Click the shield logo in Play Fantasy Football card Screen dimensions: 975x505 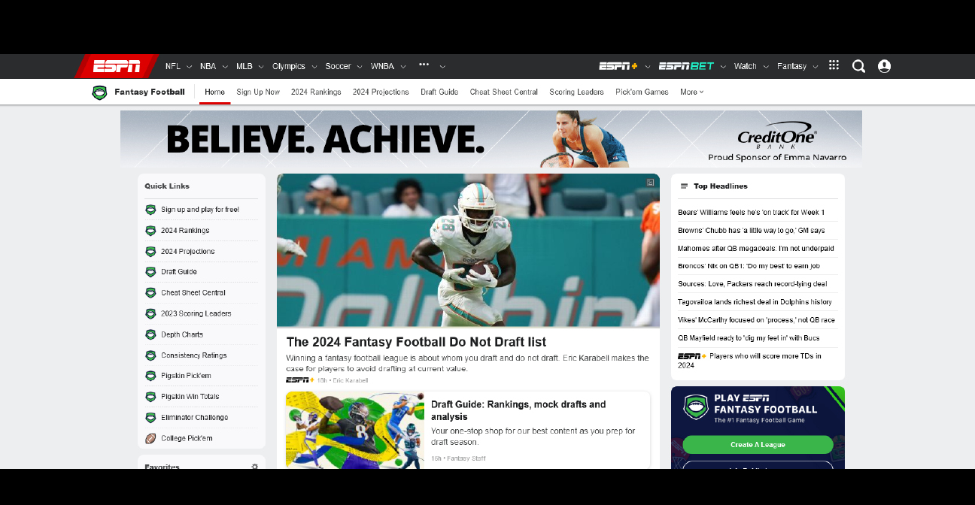point(695,407)
